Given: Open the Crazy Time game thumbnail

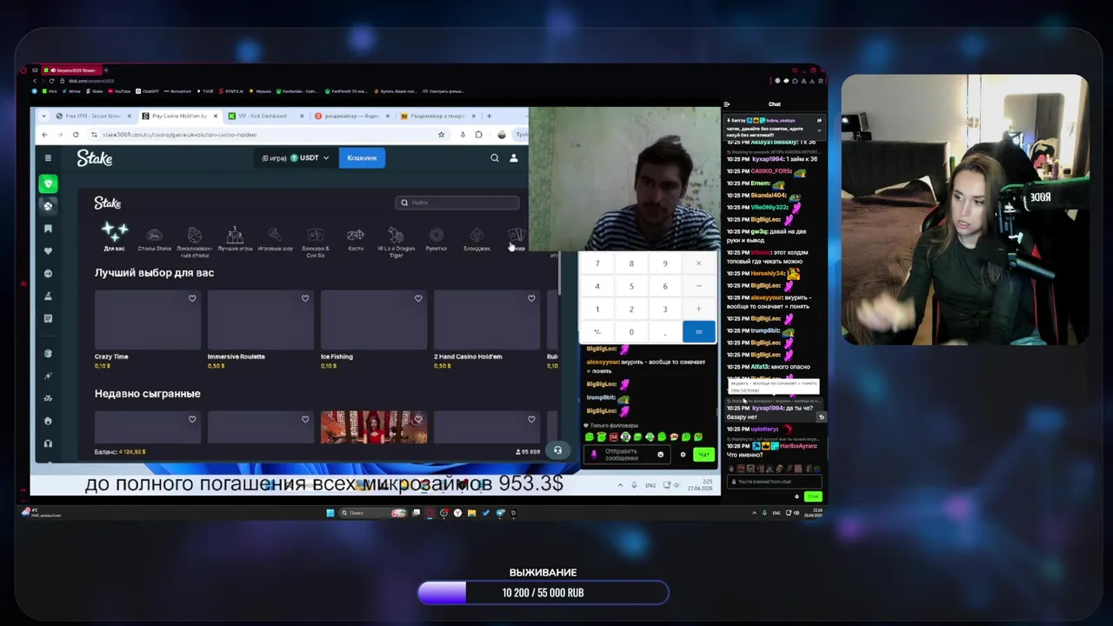Looking at the screenshot, I should tap(147, 319).
